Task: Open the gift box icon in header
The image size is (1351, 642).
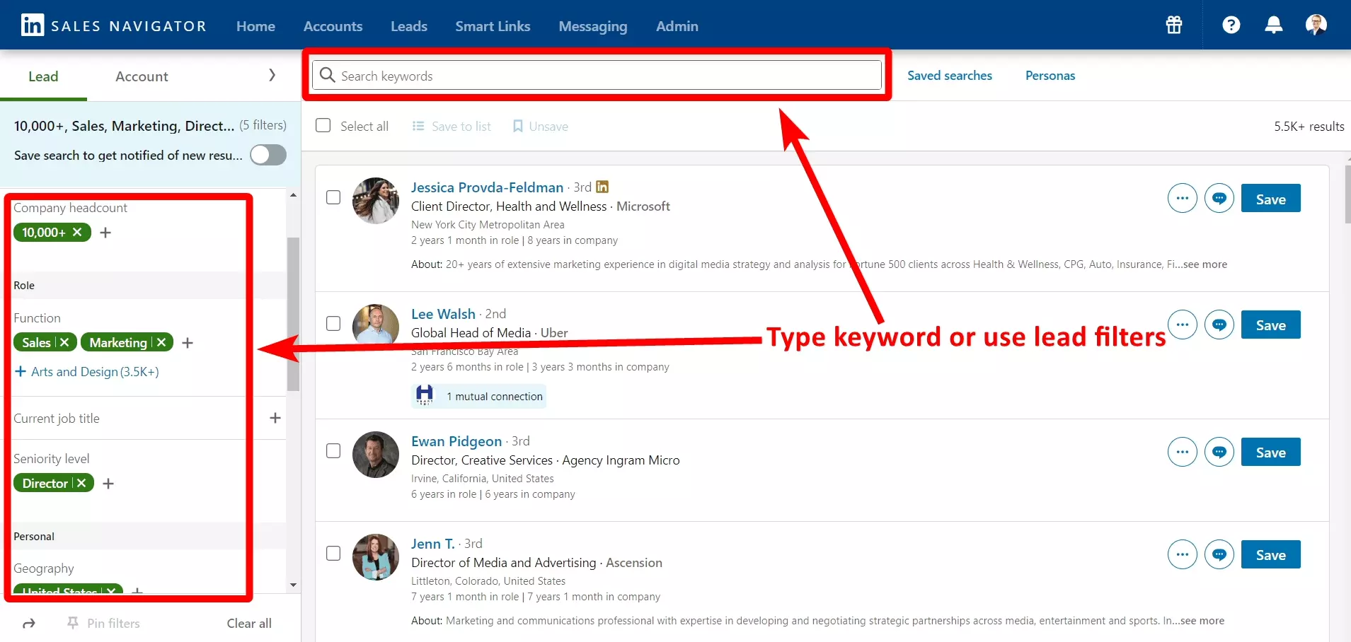Action: click(1174, 25)
